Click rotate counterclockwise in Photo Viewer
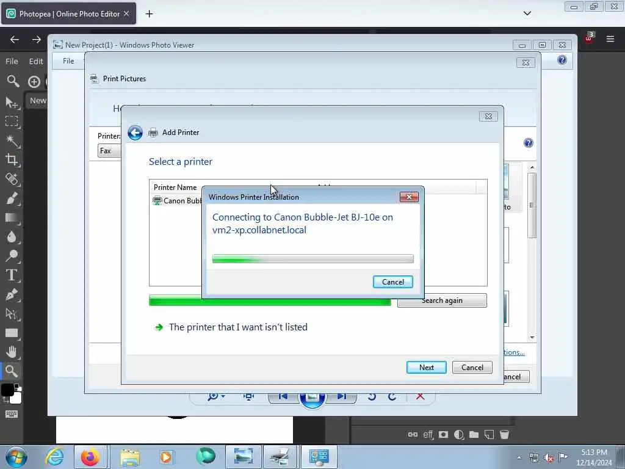The image size is (625, 469). click(x=372, y=396)
